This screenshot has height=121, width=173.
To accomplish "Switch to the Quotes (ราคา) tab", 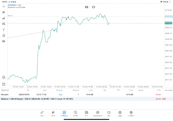I will (x=42, y=113).
